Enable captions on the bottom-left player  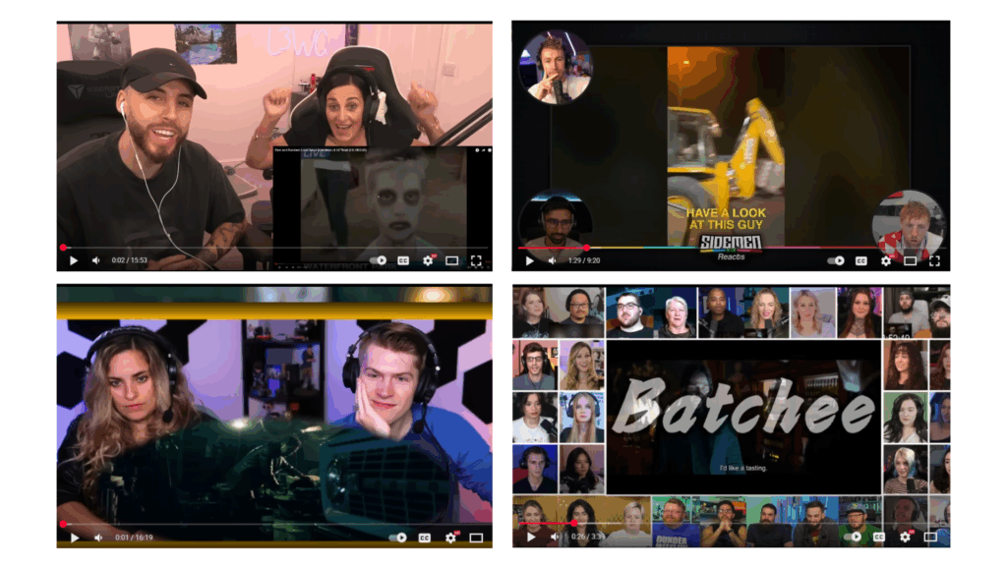[425, 538]
